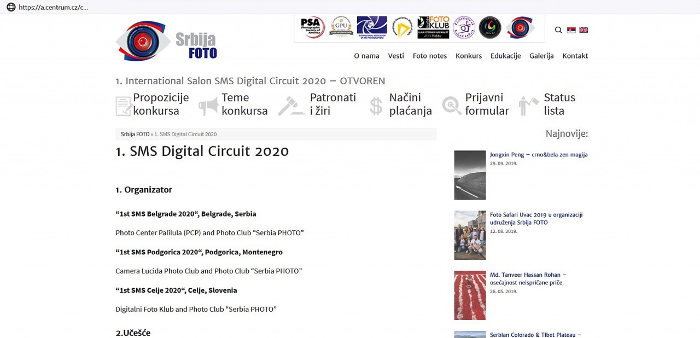Click the round black rainbow-swirl club logo
Viewport: 700px width, 338px height.
490,27
